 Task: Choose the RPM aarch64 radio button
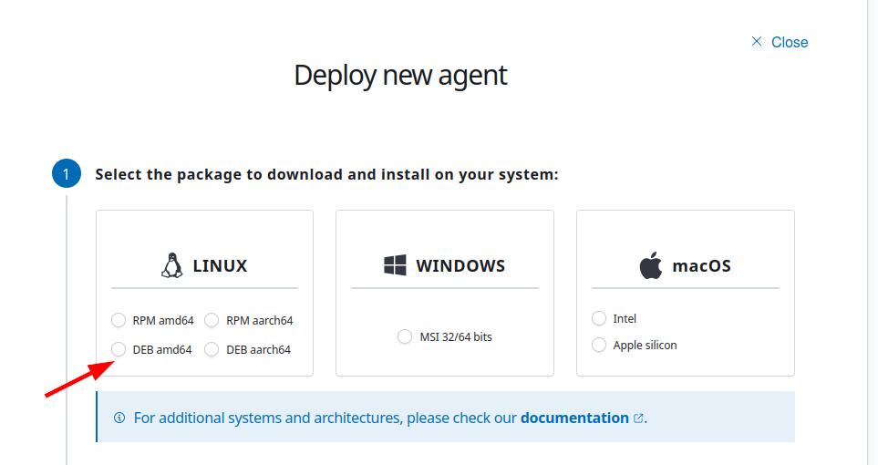212,320
